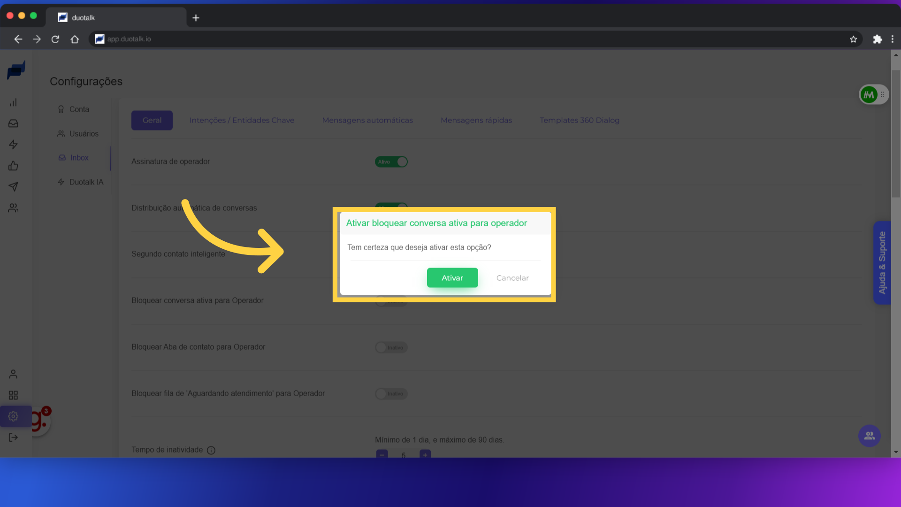The width and height of the screenshot is (901, 507).
Task: Click the settings gear sidebar icon
Action: pos(13,416)
